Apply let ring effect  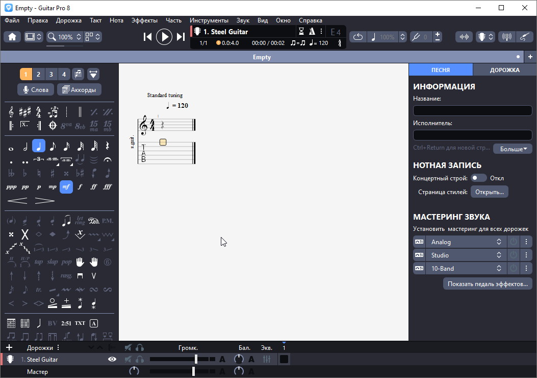(80, 221)
